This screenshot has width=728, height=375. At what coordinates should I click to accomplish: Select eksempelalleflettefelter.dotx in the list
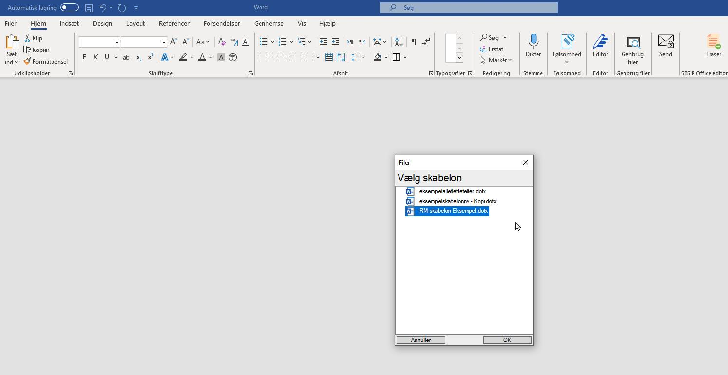[x=452, y=191]
